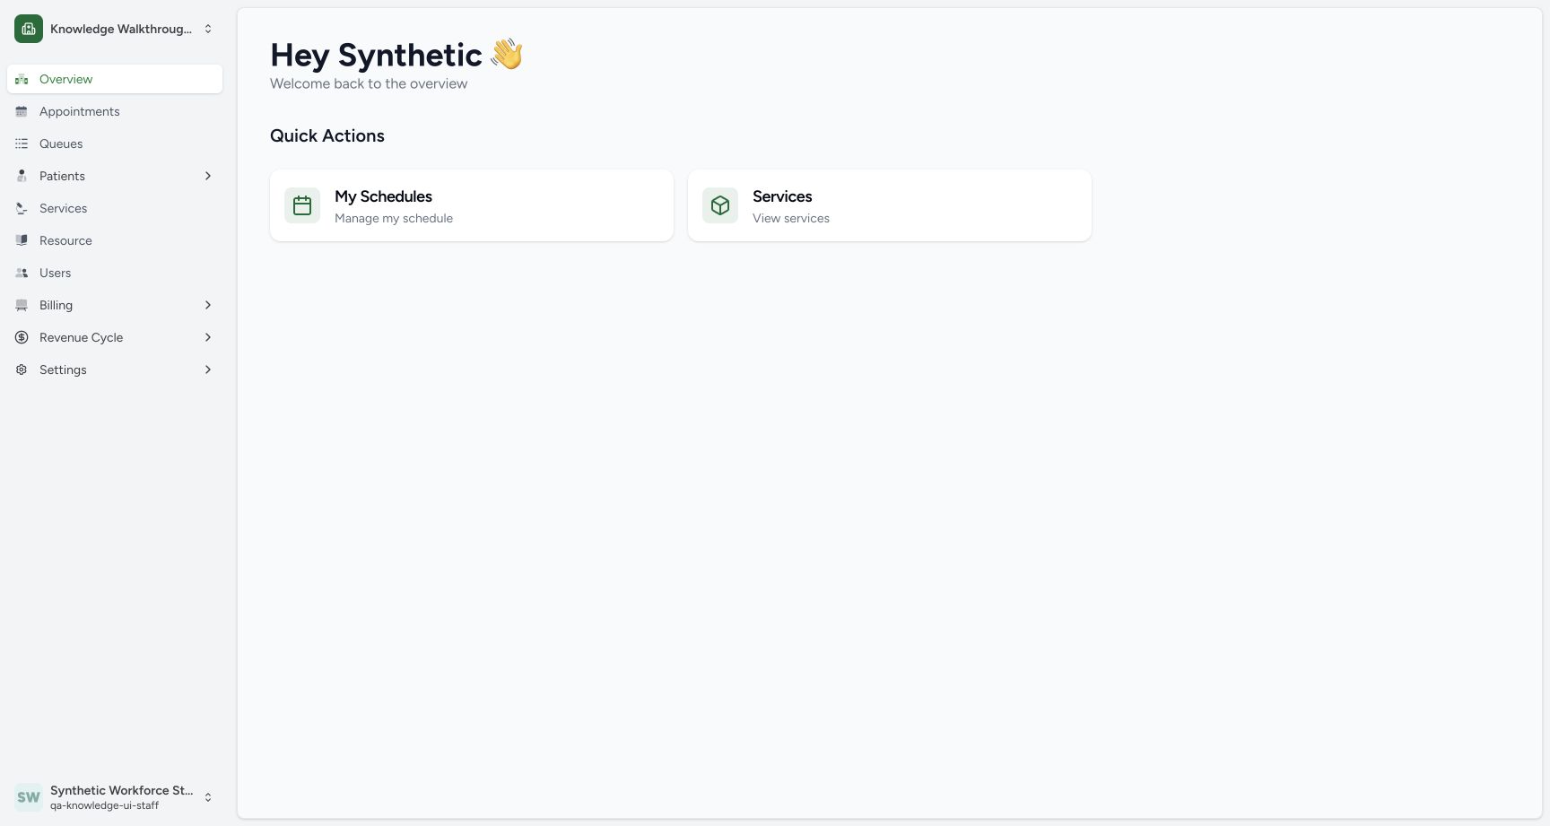Click the SW user avatar
1550x826 pixels.
(29, 797)
